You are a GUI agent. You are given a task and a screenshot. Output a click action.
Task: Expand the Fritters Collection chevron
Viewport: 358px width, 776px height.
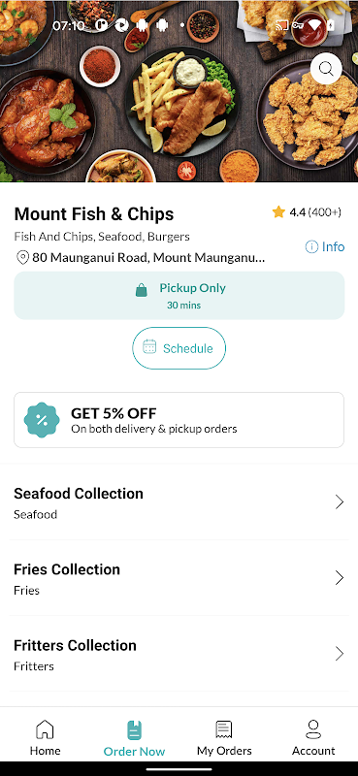(x=340, y=654)
